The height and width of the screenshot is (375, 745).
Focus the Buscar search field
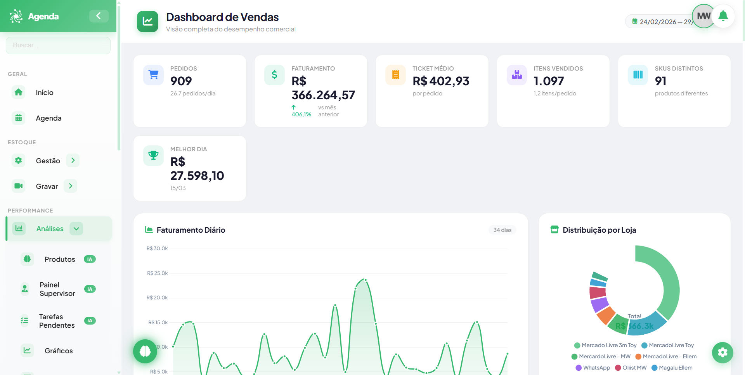pos(58,45)
